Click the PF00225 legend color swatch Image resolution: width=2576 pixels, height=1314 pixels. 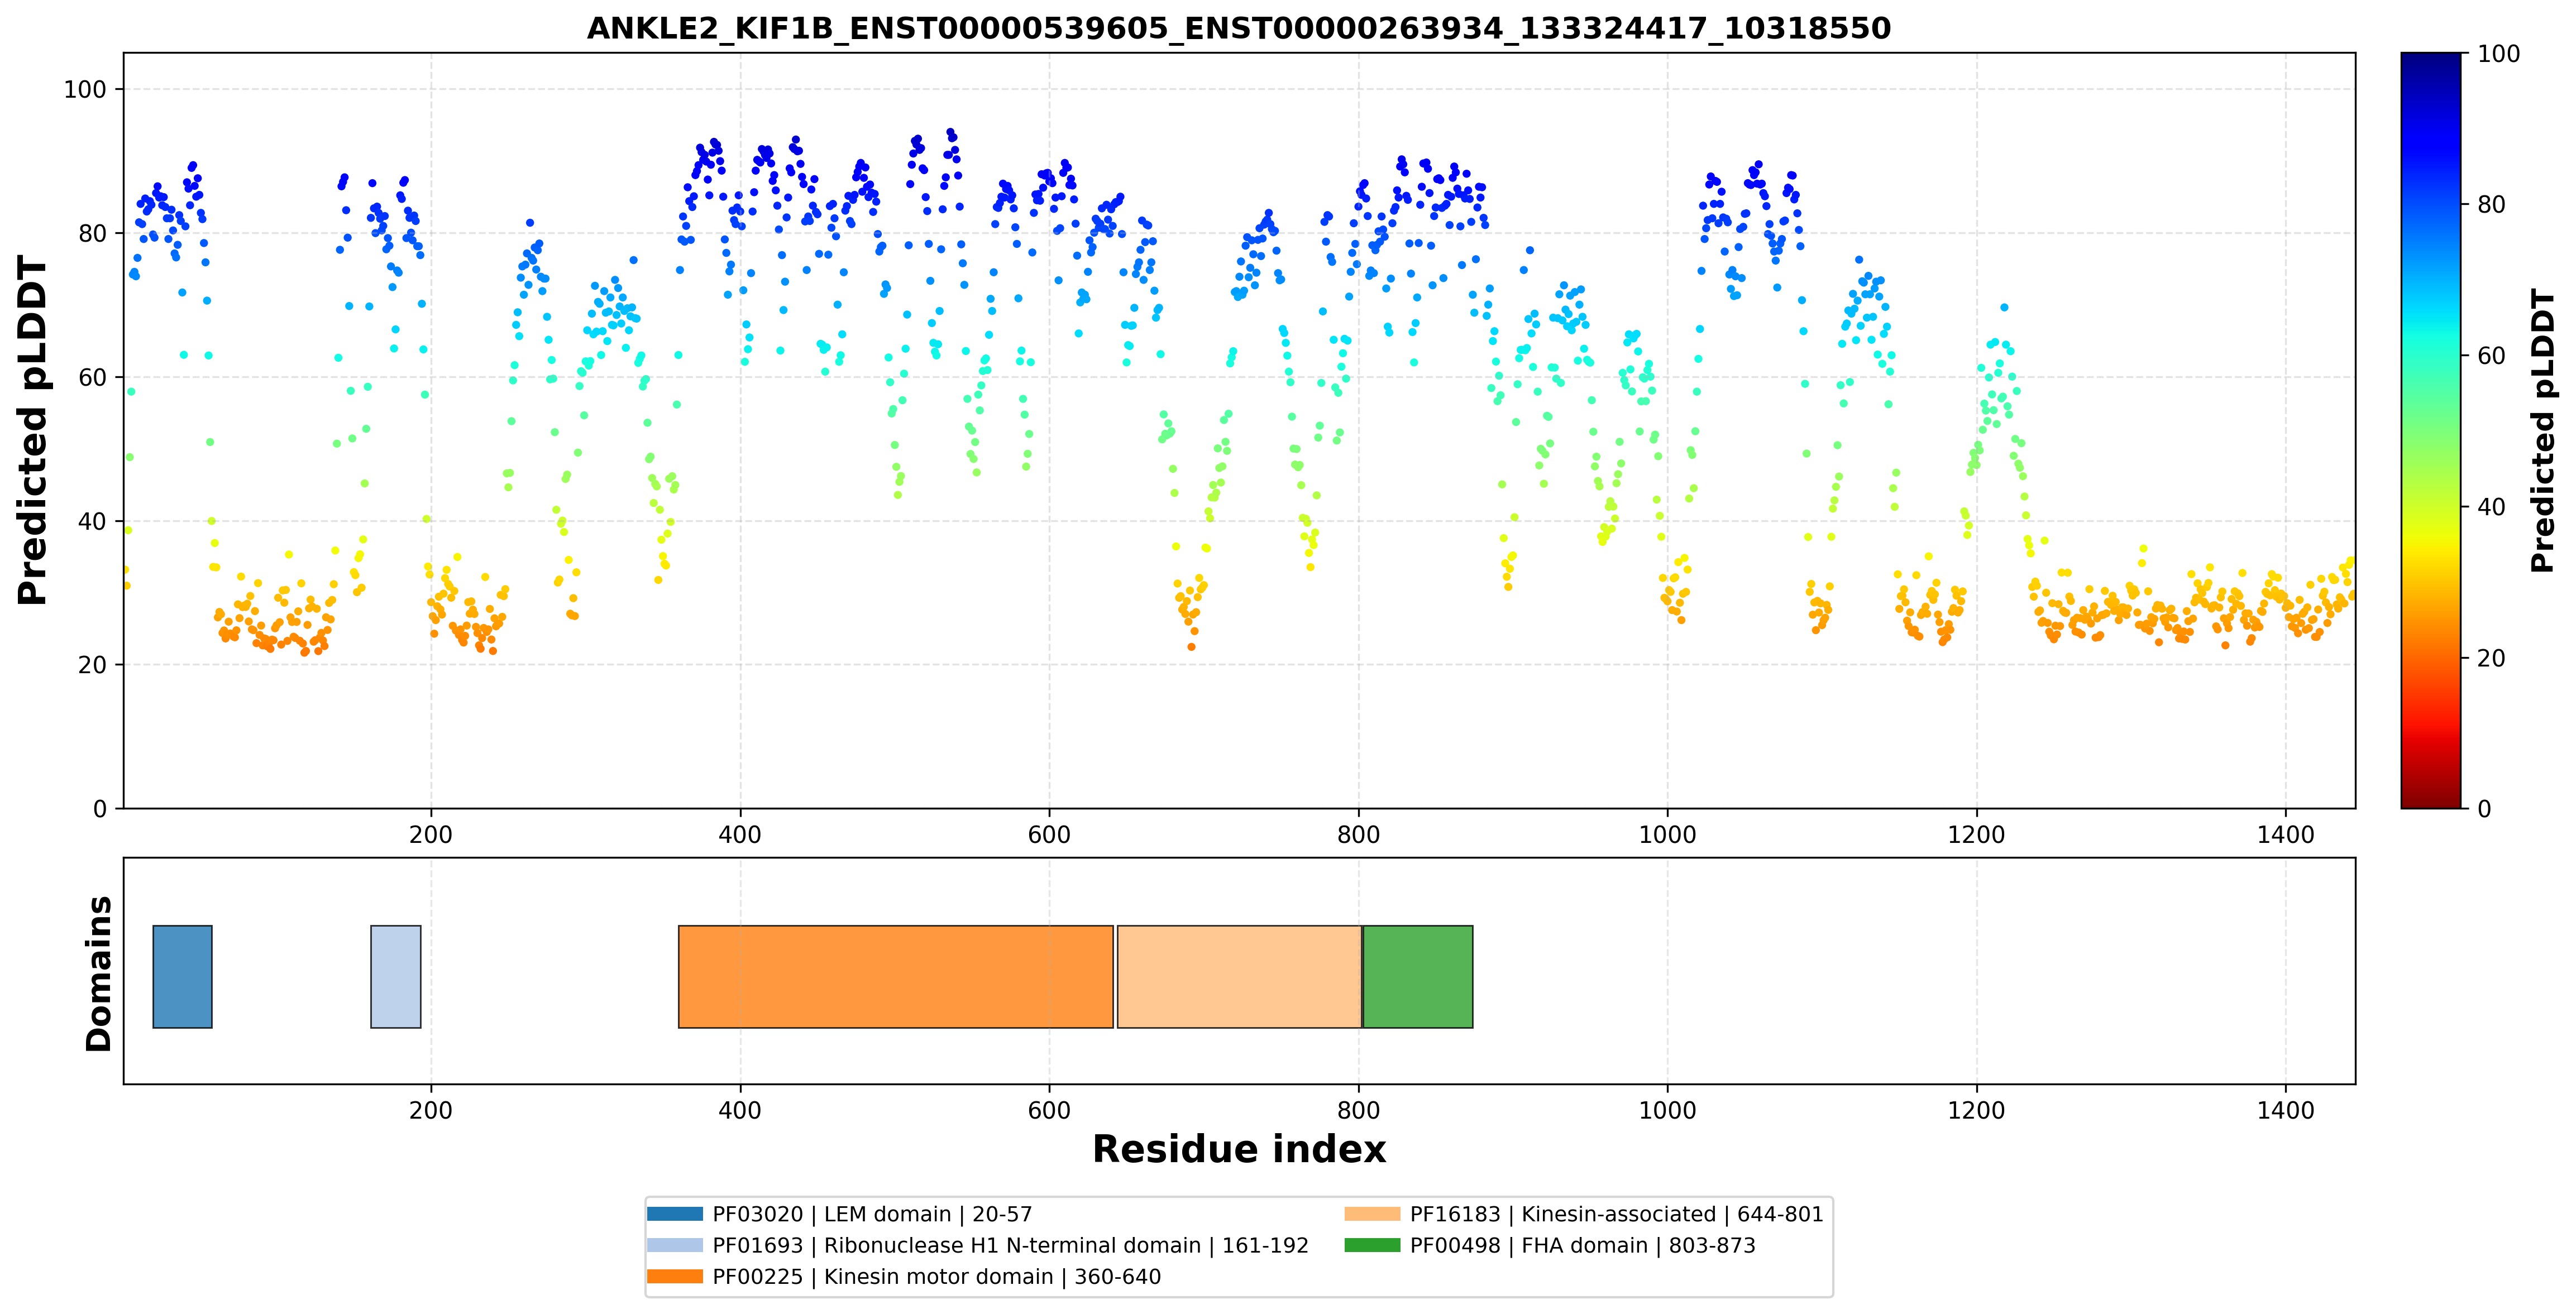(x=675, y=1276)
